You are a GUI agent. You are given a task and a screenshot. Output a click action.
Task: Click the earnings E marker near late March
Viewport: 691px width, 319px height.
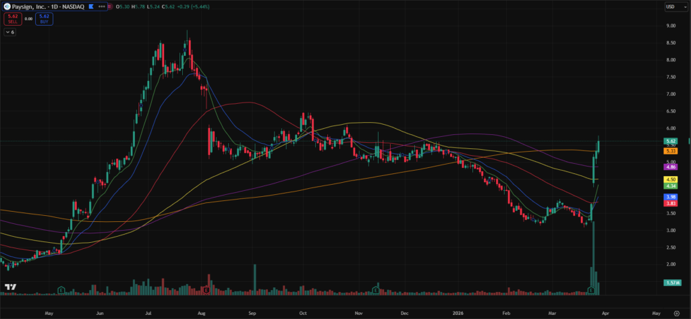pyautogui.click(x=591, y=290)
